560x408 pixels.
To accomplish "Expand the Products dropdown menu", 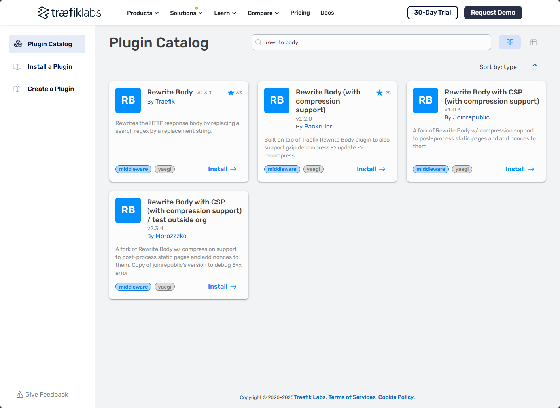I will 143,13.
